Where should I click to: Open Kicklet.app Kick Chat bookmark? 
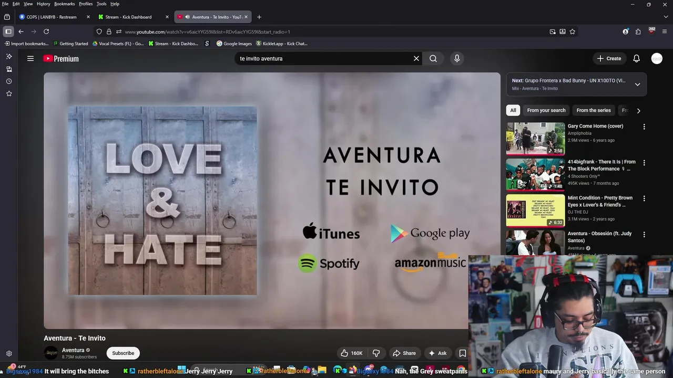tap(281, 44)
